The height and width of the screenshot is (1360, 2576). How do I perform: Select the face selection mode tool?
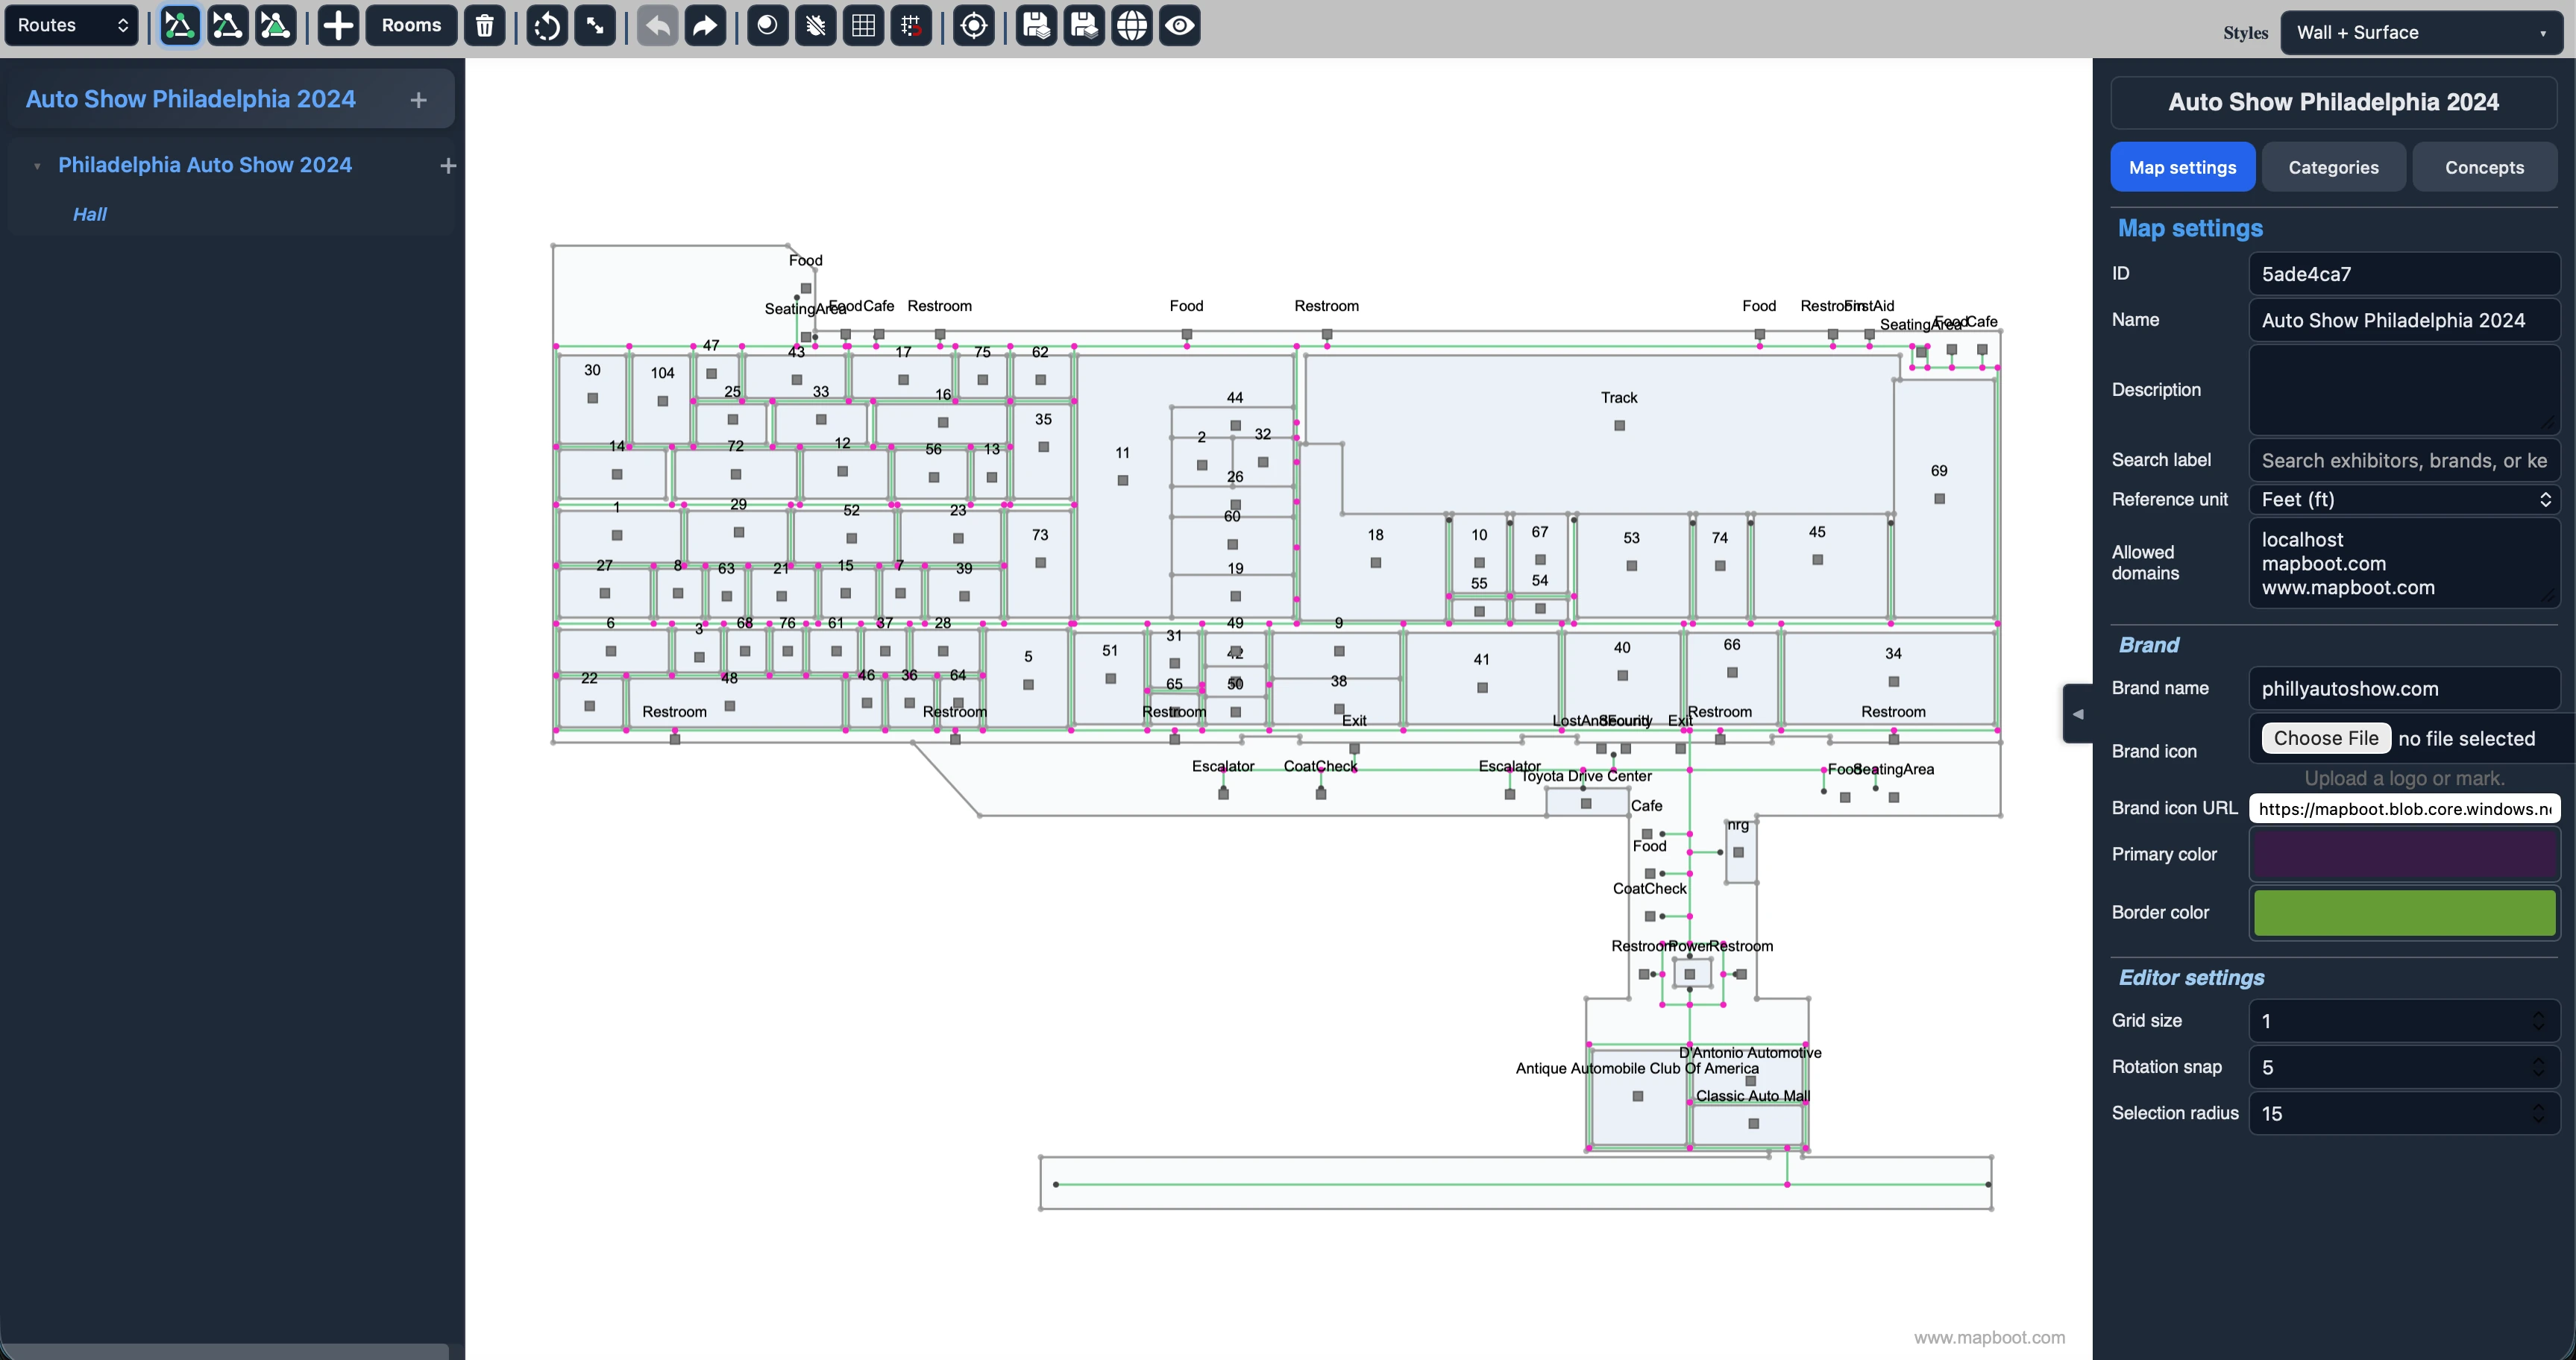click(276, 25)
